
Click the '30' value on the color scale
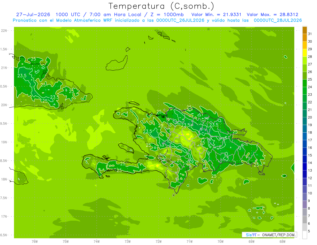point(310,41)
